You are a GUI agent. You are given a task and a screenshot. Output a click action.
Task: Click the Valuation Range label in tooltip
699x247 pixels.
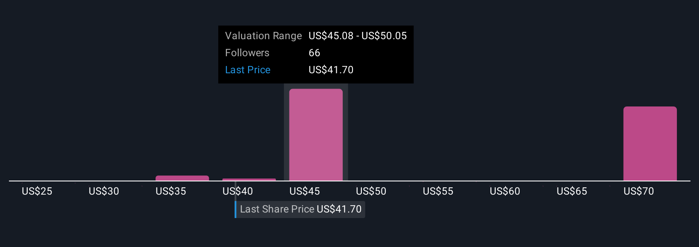click(263, 36)
